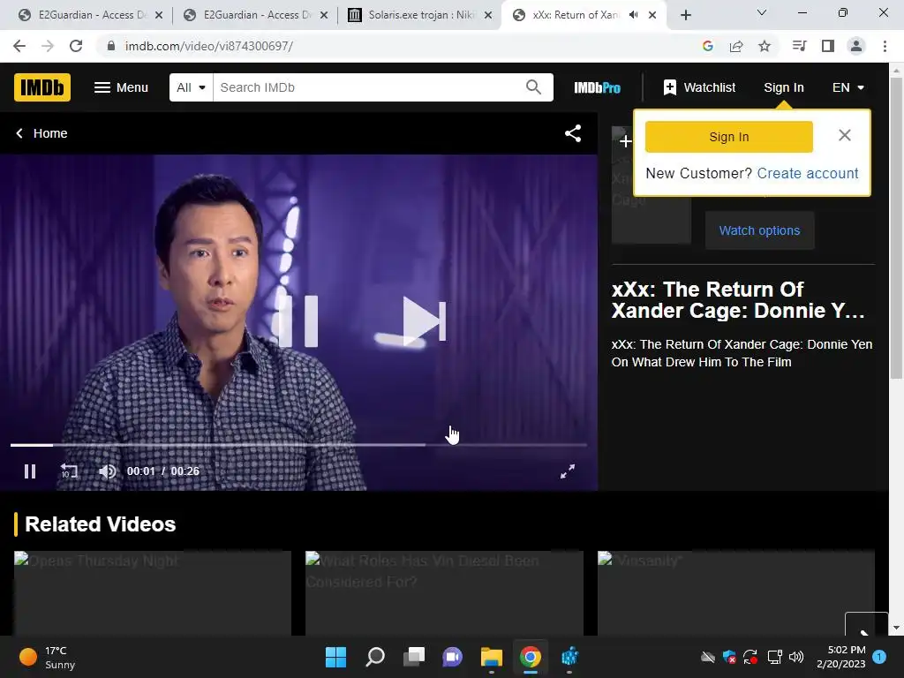Close the sign-in popup
Viewport: 904px width, 678px height.
[x=845, y=135]
